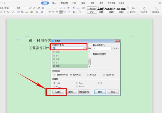Click the Clear formatting eraser icon
The width and height of the screenshot is (162, 113).
click(x=39, y=8)
